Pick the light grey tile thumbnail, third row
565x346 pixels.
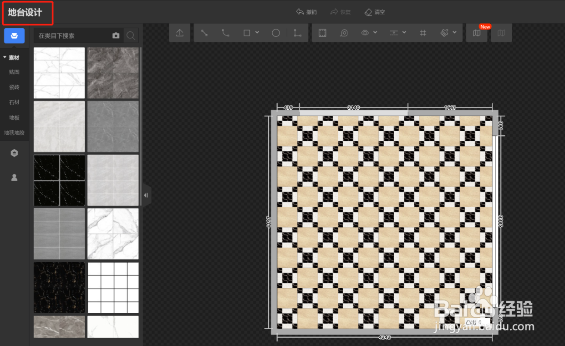113,180
